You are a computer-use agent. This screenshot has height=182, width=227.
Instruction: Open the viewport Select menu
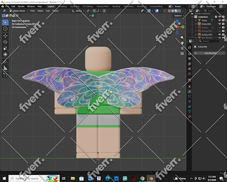40,11
